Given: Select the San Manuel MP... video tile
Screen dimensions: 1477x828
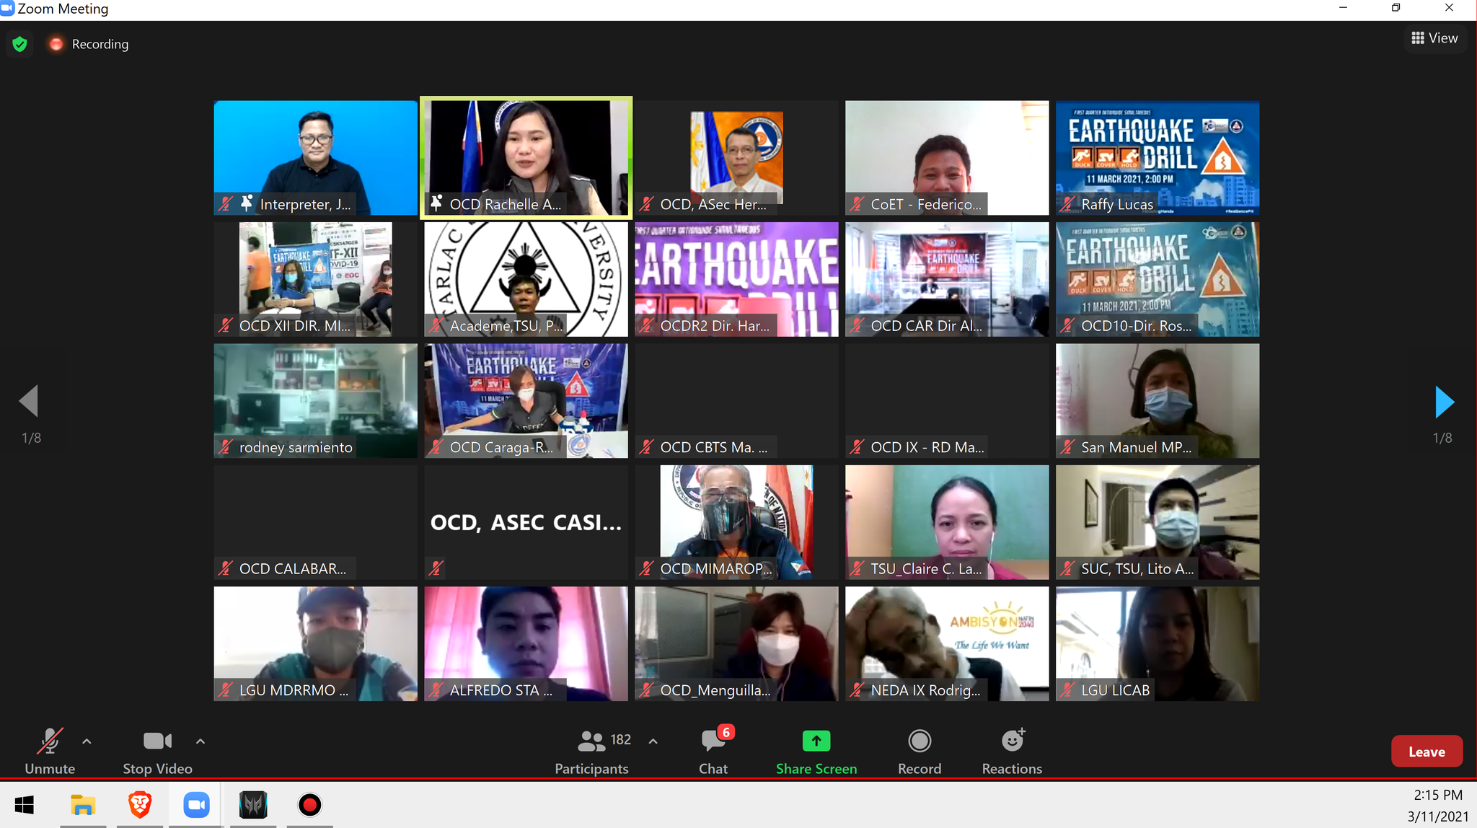Looking at the screenshot, I should click(x=1158, y=401).
